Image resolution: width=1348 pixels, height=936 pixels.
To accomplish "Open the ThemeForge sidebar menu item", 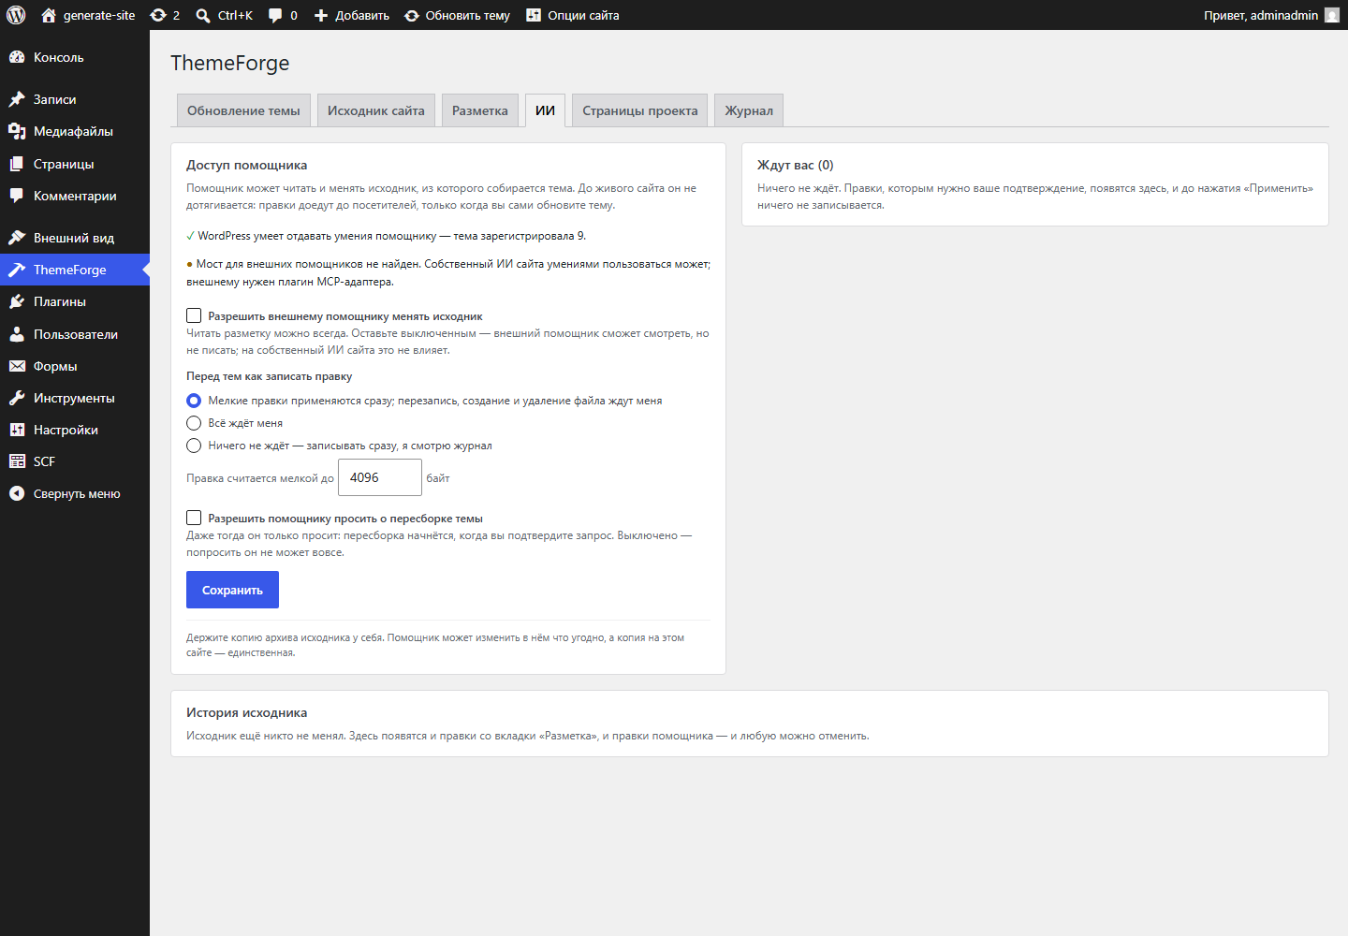I will (75, 270).
